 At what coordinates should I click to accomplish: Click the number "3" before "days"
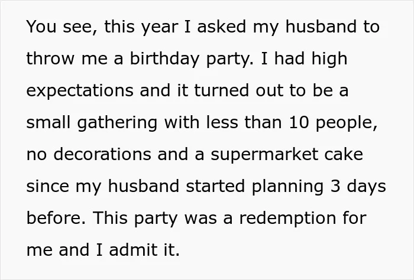click(x=335, y=187)
